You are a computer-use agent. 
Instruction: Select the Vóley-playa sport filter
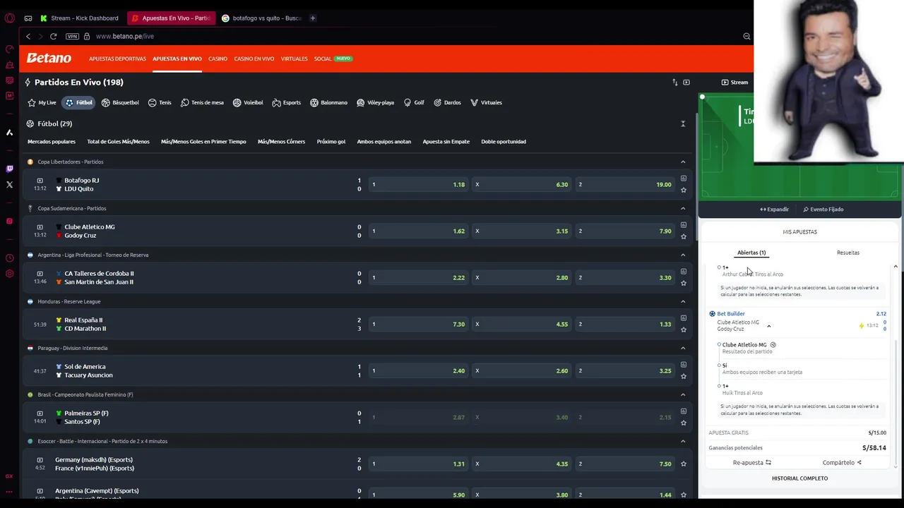[x=376, y=102]
